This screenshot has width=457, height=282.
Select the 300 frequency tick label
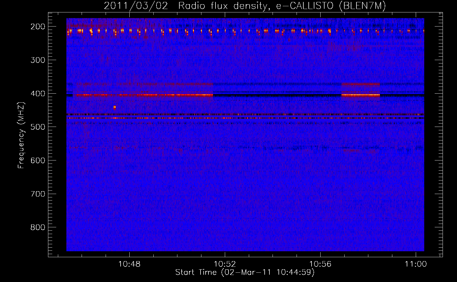38,60
